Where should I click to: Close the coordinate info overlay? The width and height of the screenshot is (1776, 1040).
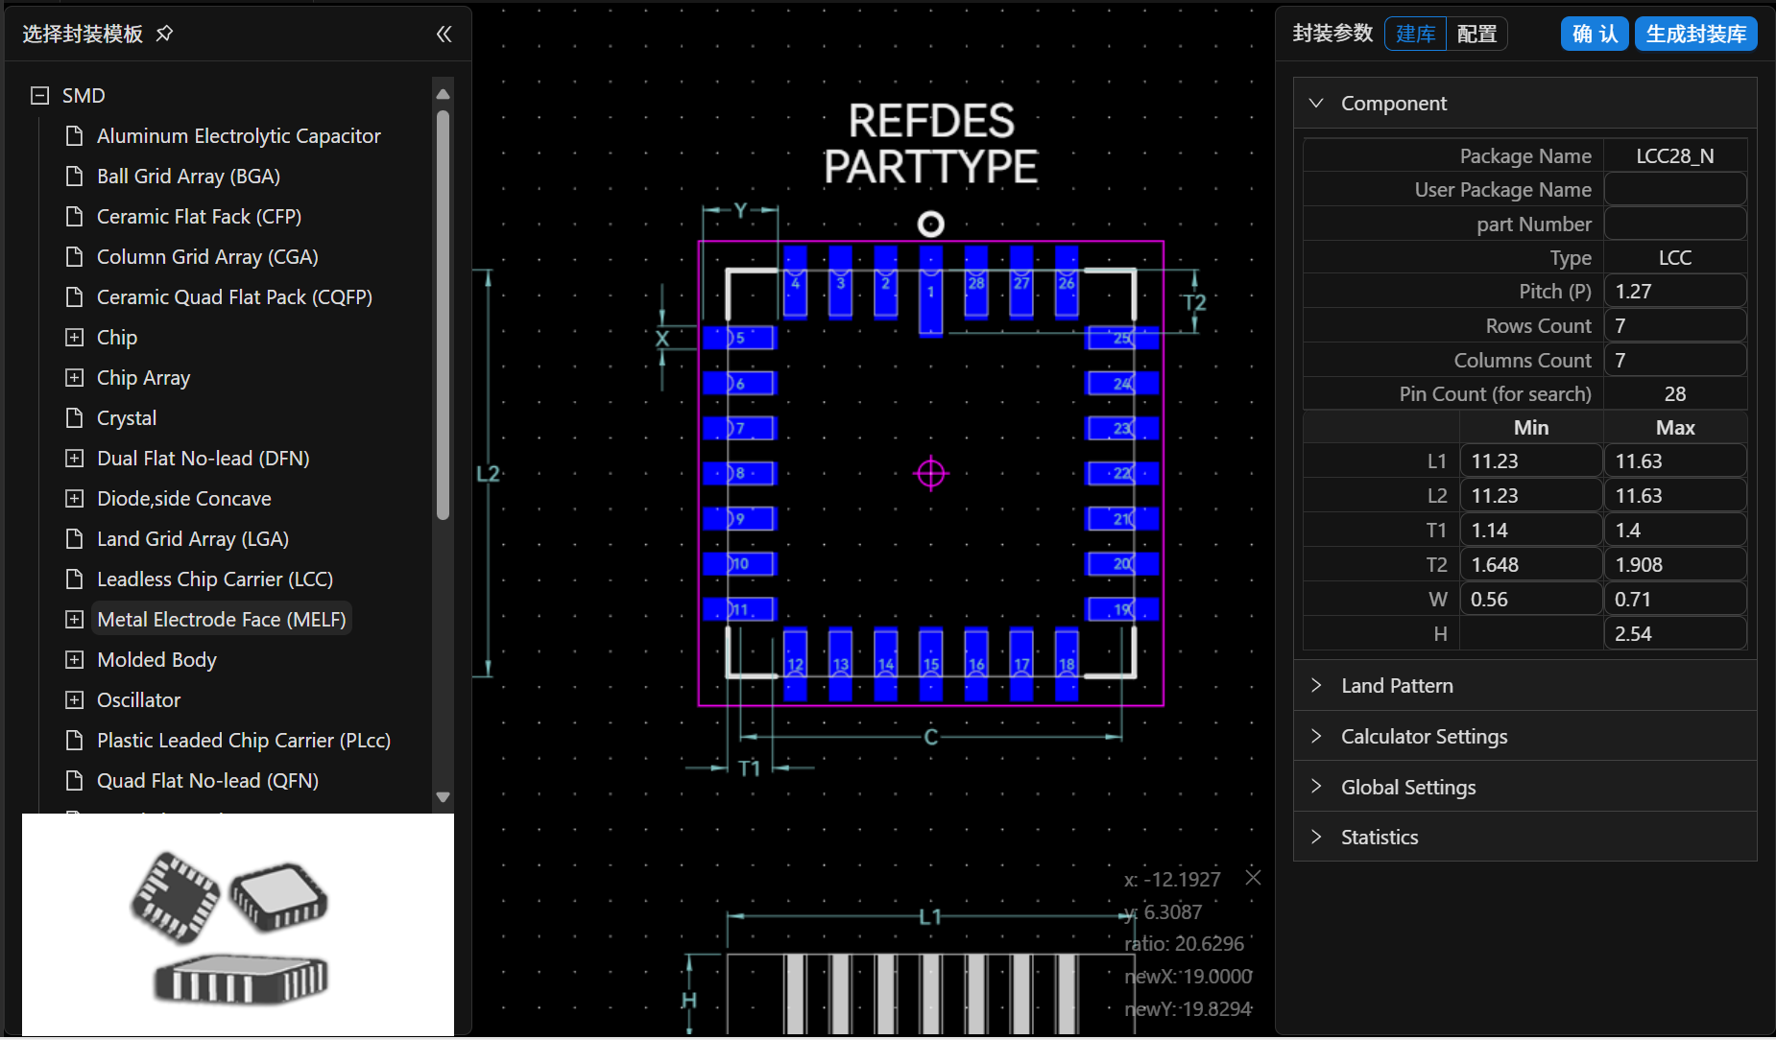1253,877
